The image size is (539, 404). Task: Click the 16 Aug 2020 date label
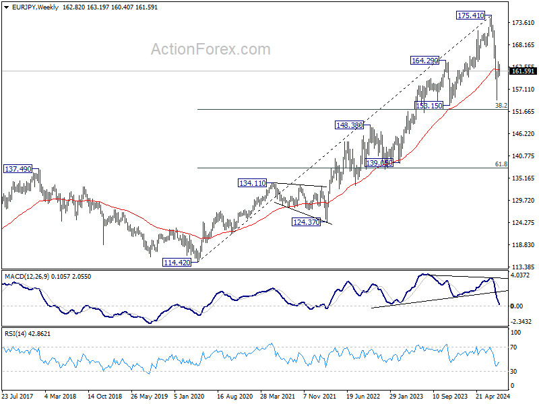pos(234,397)
